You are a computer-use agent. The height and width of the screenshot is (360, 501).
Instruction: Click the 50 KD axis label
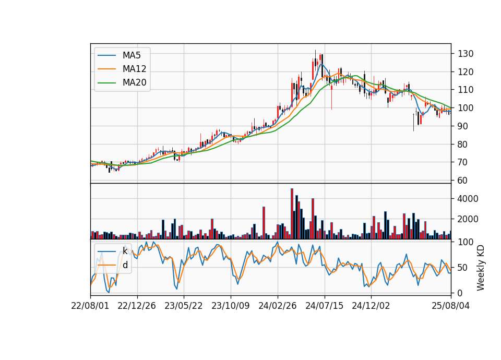pos(463,267)
